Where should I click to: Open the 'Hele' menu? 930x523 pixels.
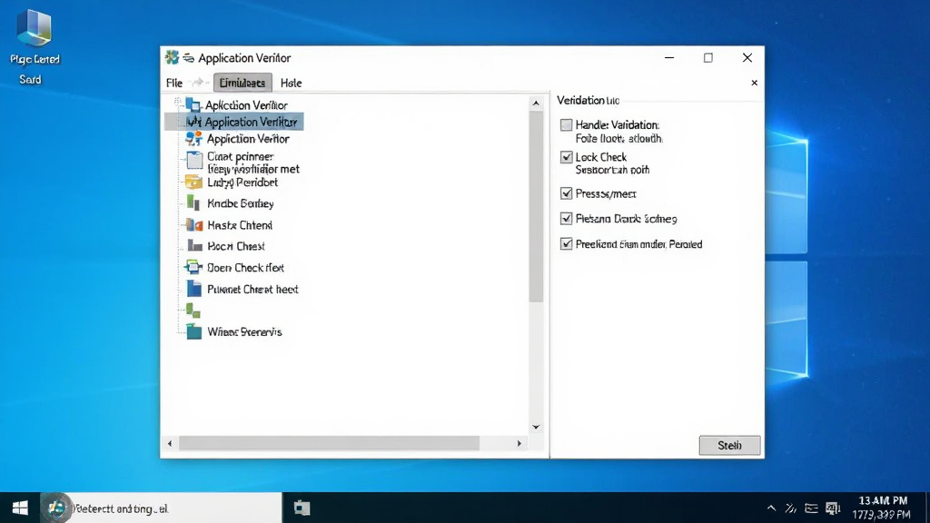[292, 83]
